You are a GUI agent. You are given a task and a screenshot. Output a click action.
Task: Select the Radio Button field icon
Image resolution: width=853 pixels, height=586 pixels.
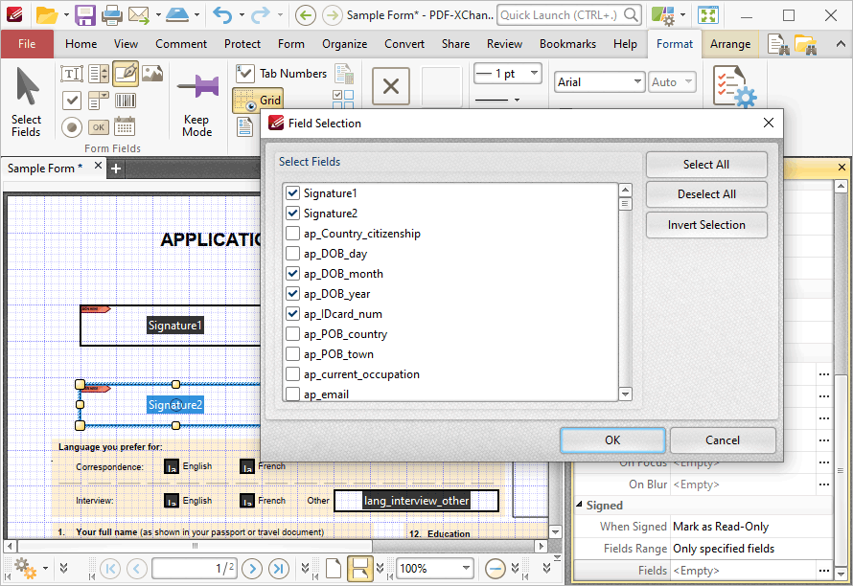(x=71, y=127)
